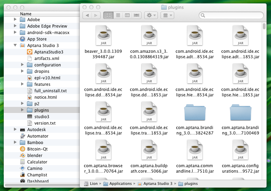Expand the Bamboo folder
Screen dimensions: 271x191
tap(15, 142)
